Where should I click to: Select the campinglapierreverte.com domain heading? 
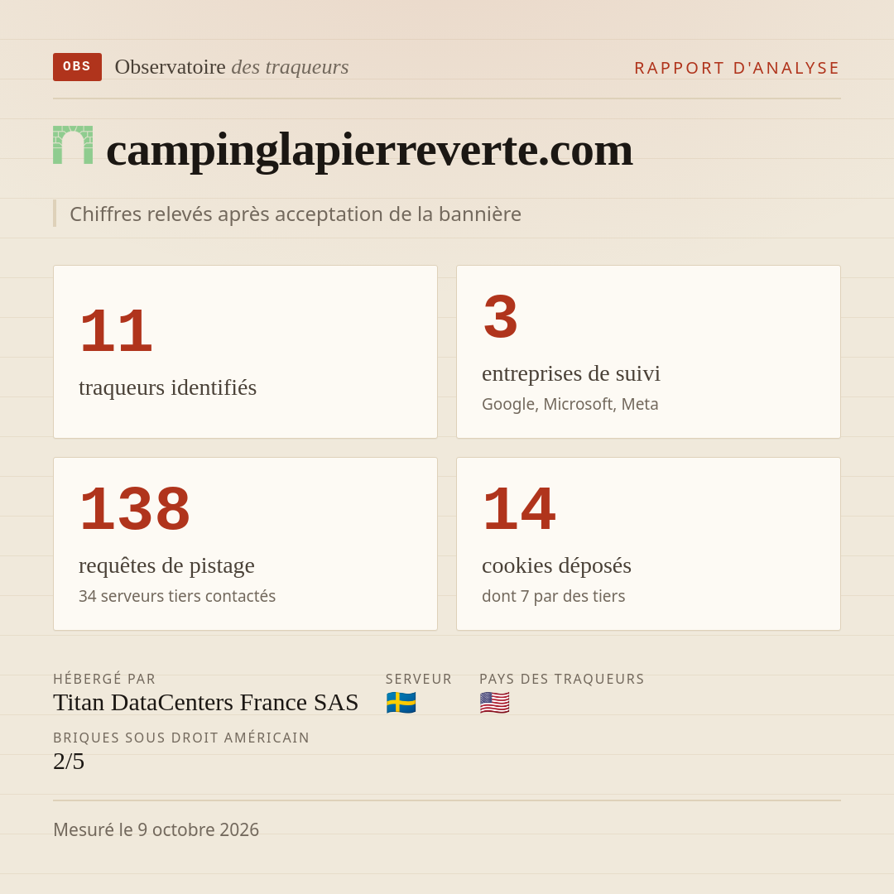[369, 150]
